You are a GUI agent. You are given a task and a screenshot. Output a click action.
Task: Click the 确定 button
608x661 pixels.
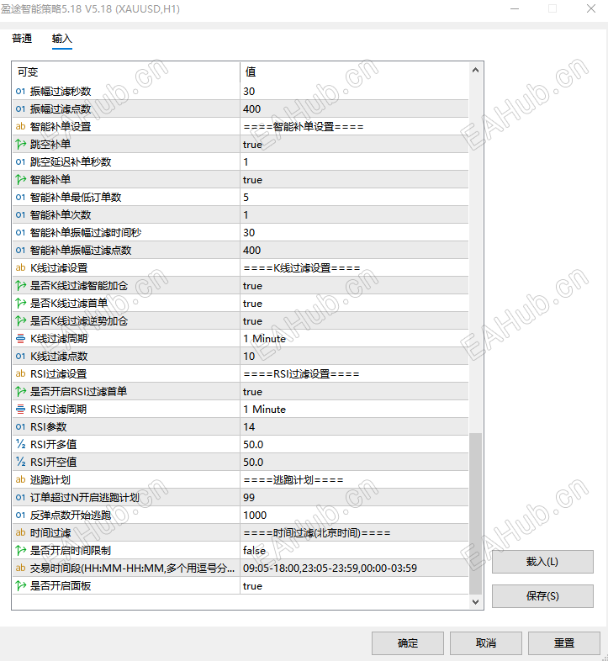407,642
